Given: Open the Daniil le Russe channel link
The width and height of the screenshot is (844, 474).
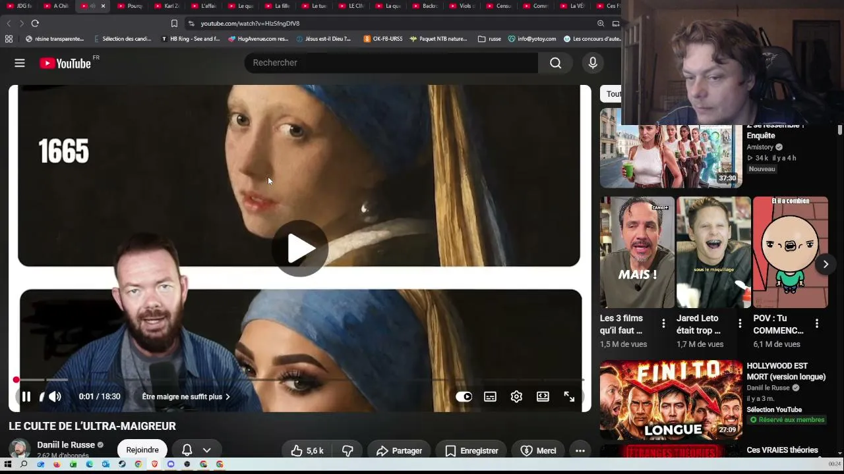Looking at the screenshot, I should click(66, 445).
